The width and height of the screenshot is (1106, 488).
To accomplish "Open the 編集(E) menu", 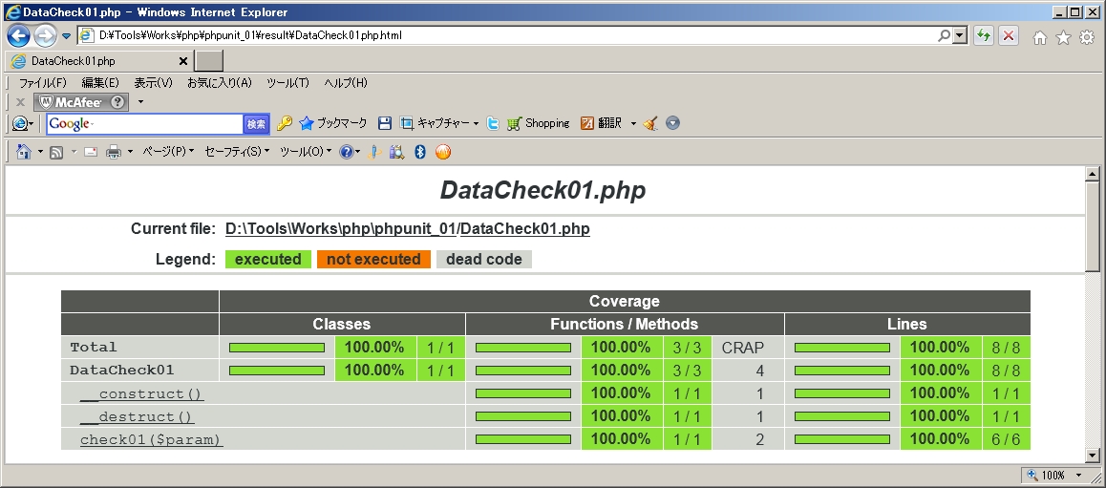I will 100,82.
